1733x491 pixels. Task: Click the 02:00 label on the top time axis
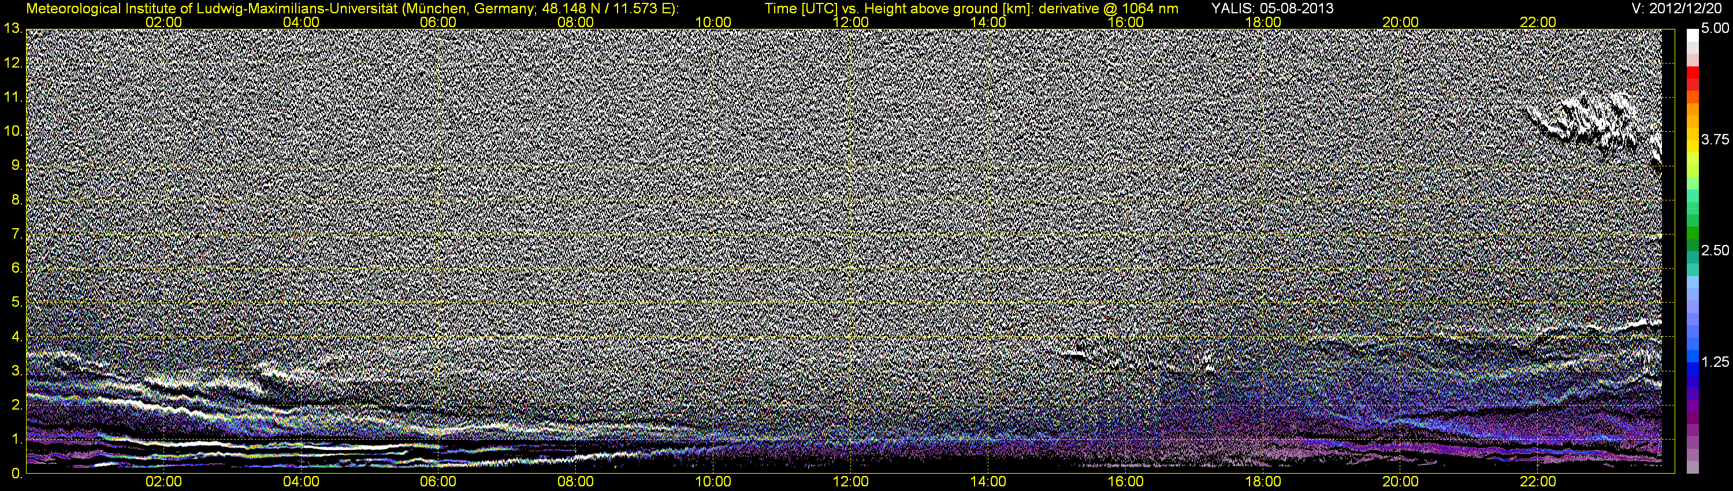(x=163, y=22)
